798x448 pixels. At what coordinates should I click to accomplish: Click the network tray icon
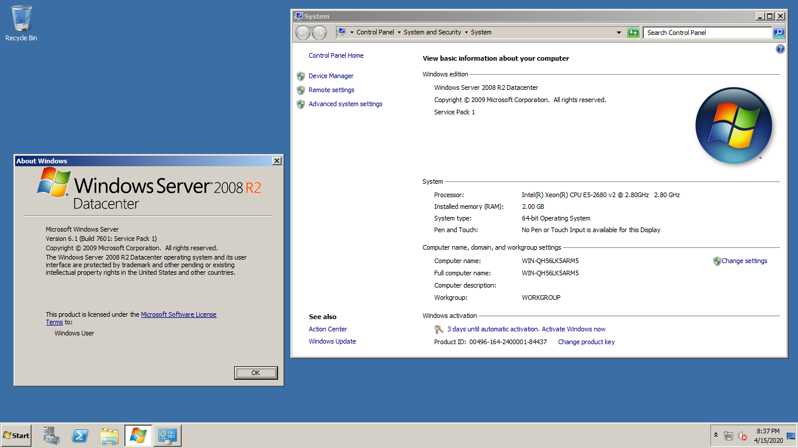click(x=728, y=436)
